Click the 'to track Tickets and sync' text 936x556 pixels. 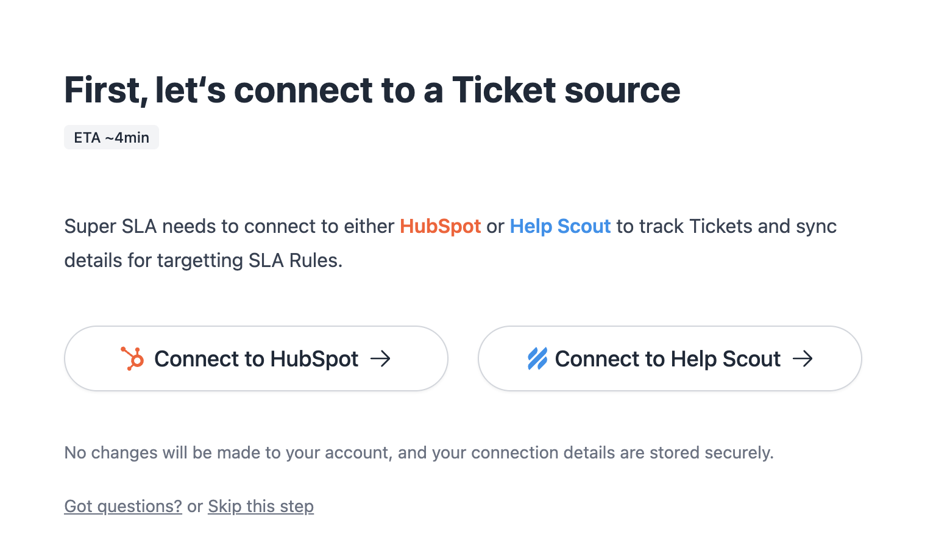pos(726,226)
